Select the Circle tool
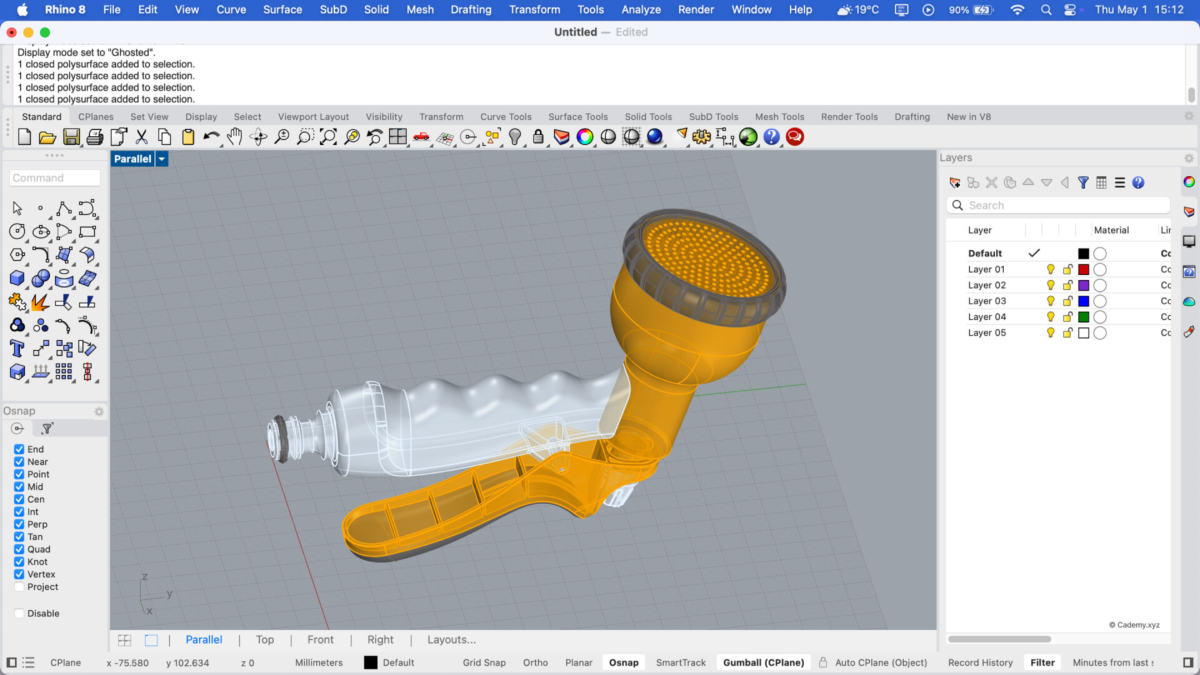This screenshot has width=1200, height=675. (17, 232)
